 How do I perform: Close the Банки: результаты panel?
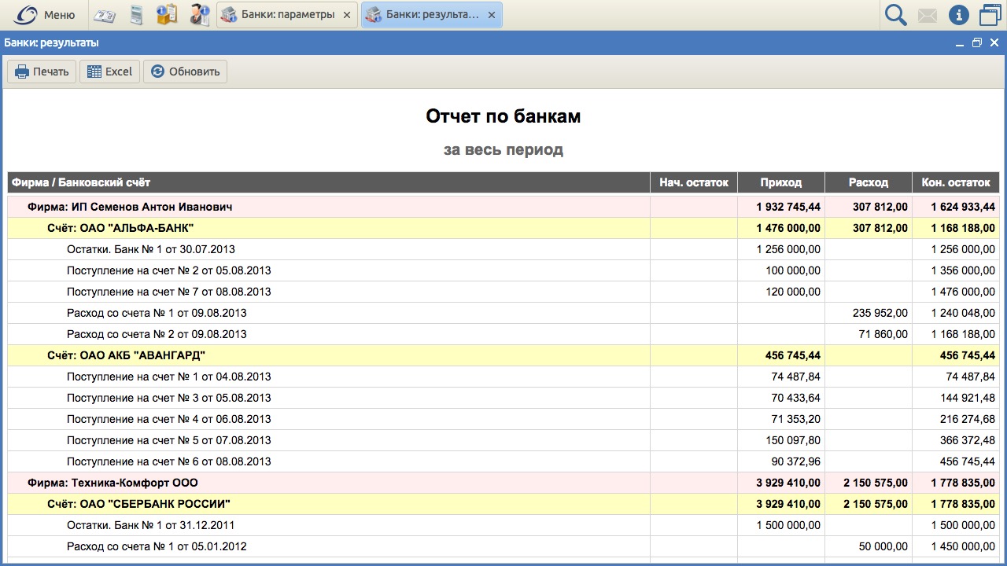click(x=994, y=43)
